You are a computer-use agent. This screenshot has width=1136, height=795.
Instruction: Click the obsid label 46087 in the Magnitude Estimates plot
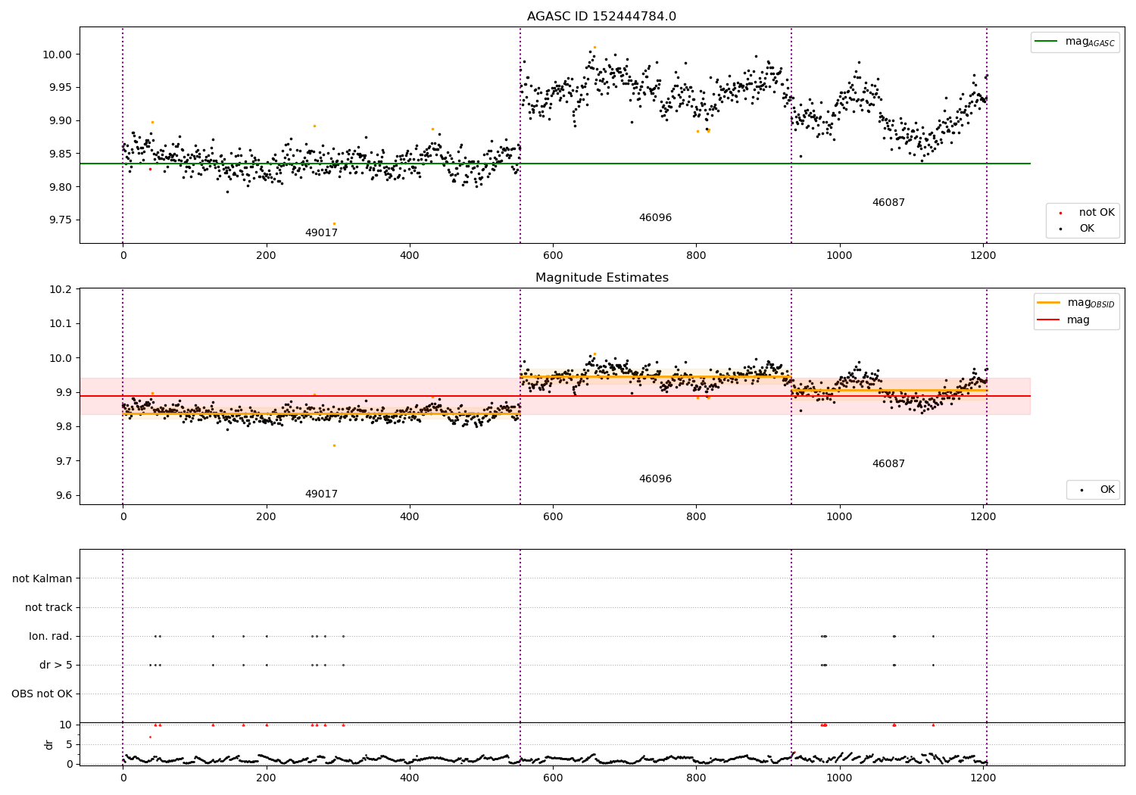[888, 464]
